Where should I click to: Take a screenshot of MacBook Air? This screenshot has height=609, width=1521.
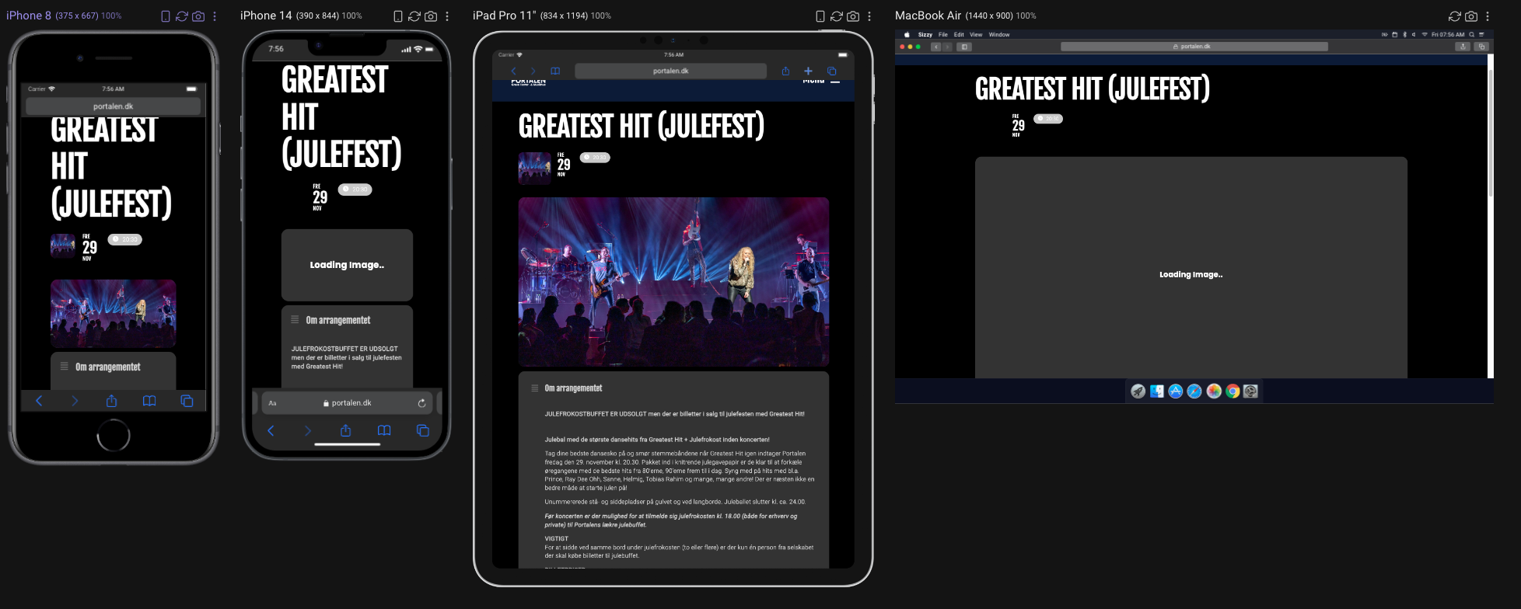(x=1471, y=16)
